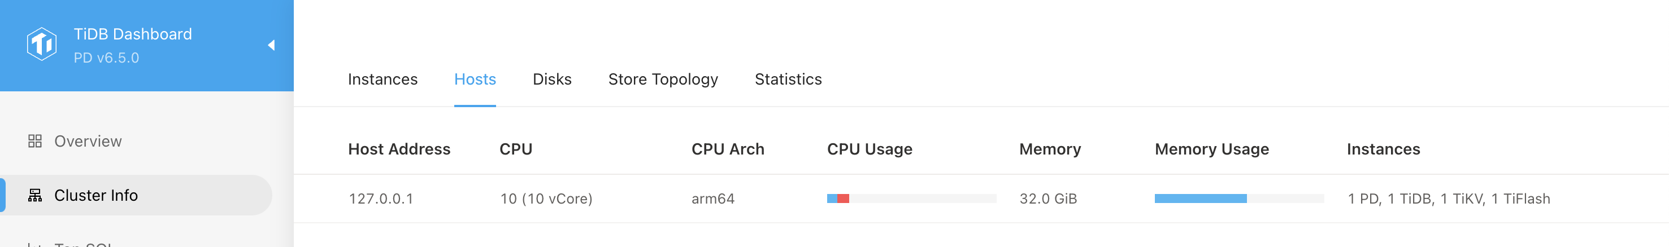Select the Hosts tab
This screenshot has width=1669, height=247.
click(475, 80)
